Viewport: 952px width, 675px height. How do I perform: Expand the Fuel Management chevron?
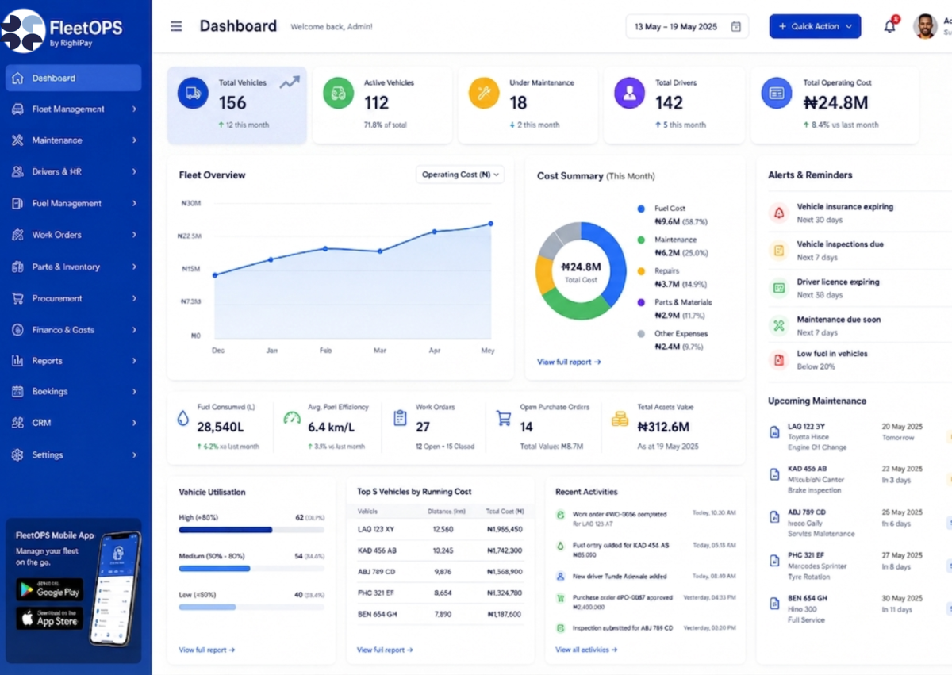(134, 204)
